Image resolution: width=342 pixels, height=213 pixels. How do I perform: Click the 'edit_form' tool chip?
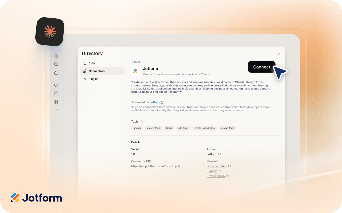click(183, 128)
